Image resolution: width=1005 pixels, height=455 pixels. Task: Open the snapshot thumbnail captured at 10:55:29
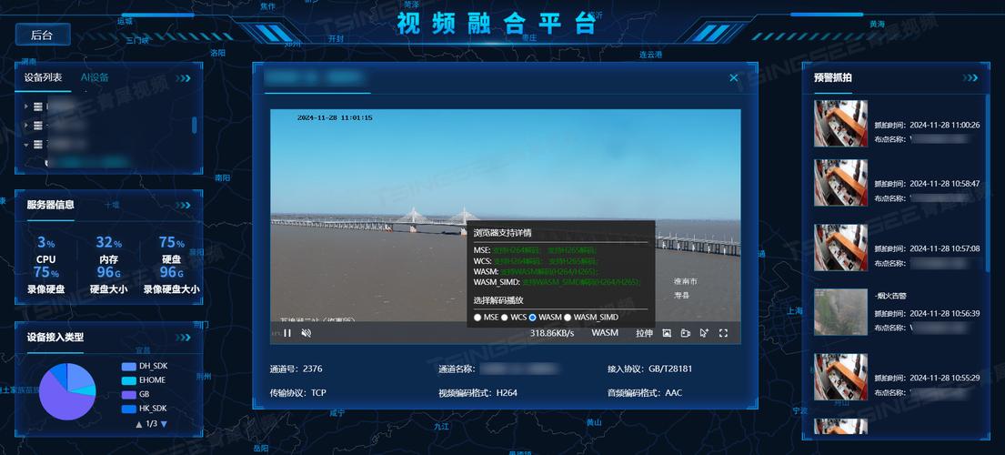pyautogui.click(x=840, y=377)
